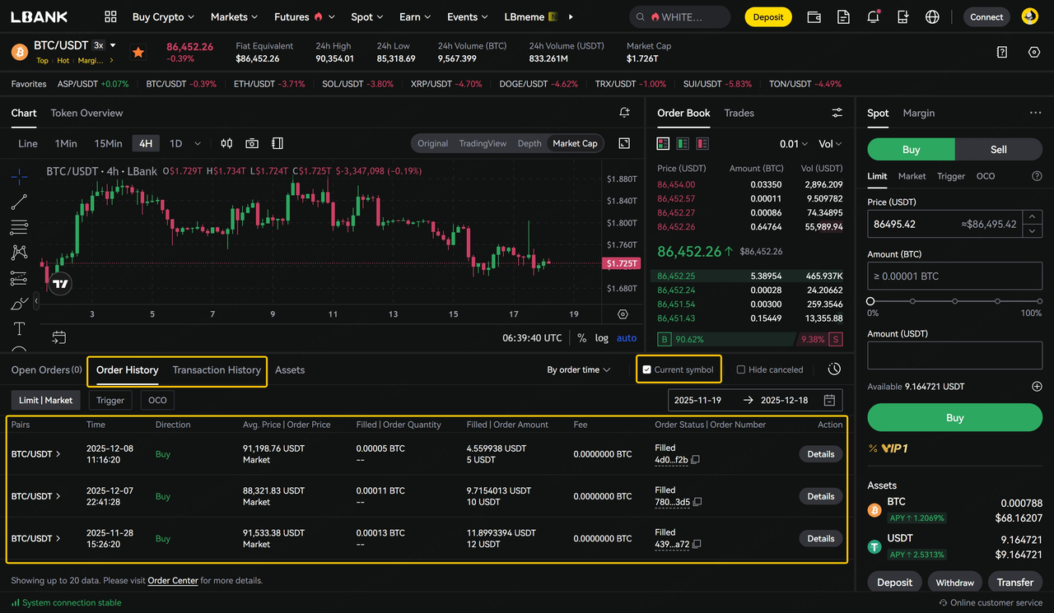Switch to the Transaction History tab

click(x=217, y=370)
